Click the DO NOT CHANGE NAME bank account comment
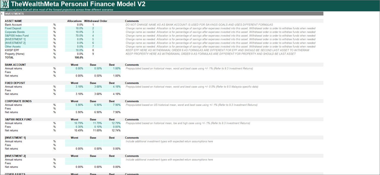380x175 pixels. point(199,25)
